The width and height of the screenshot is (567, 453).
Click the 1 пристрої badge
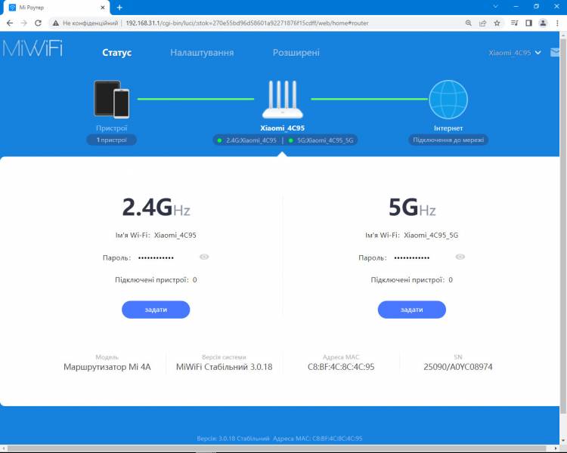coord(111,140)
